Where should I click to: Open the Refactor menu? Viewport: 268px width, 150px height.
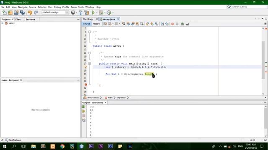click(x=42, y=7)
